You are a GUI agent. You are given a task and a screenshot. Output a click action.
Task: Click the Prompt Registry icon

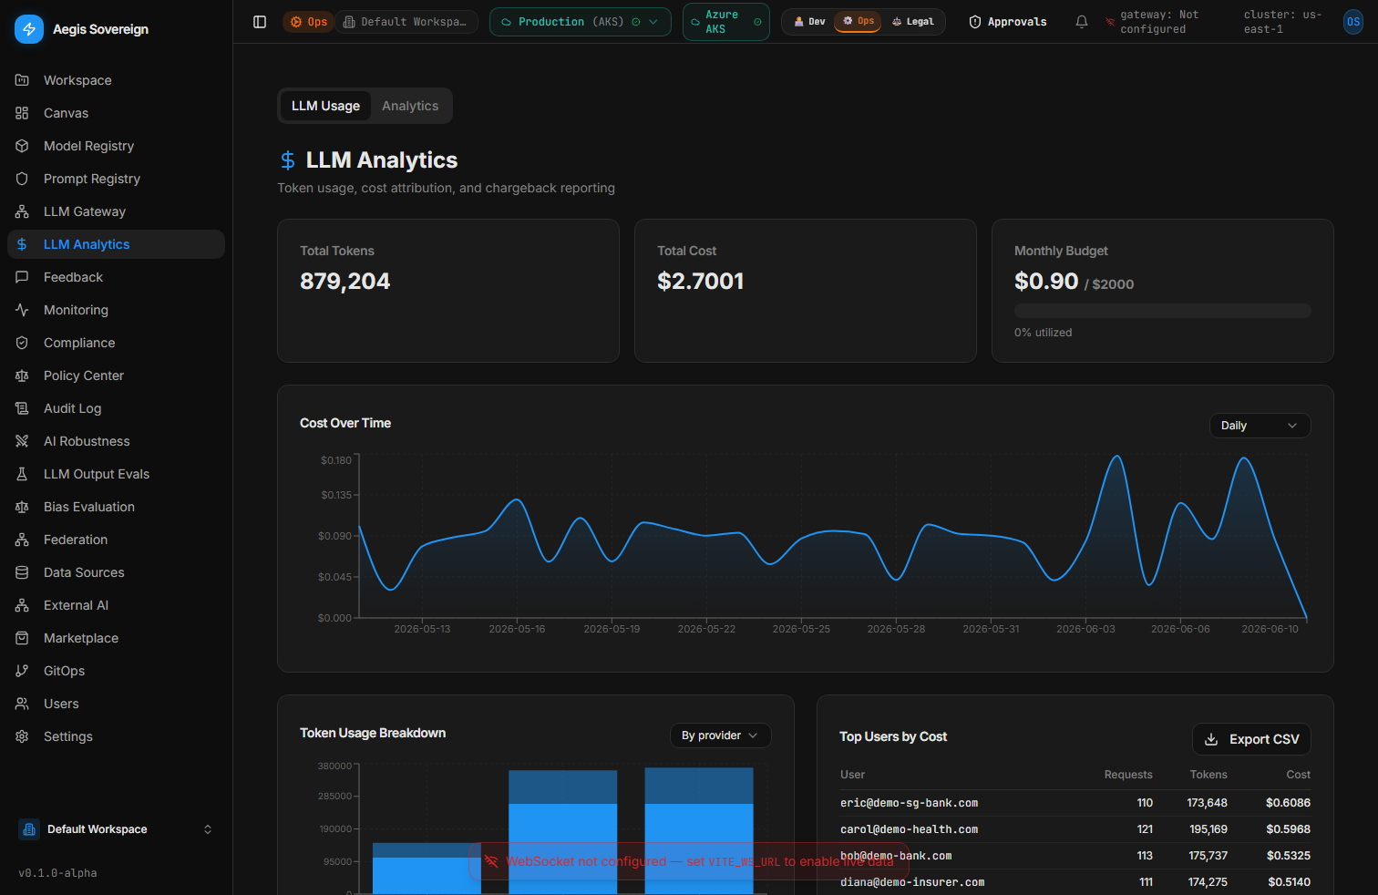pyautogui.click(x=22, y=179)
